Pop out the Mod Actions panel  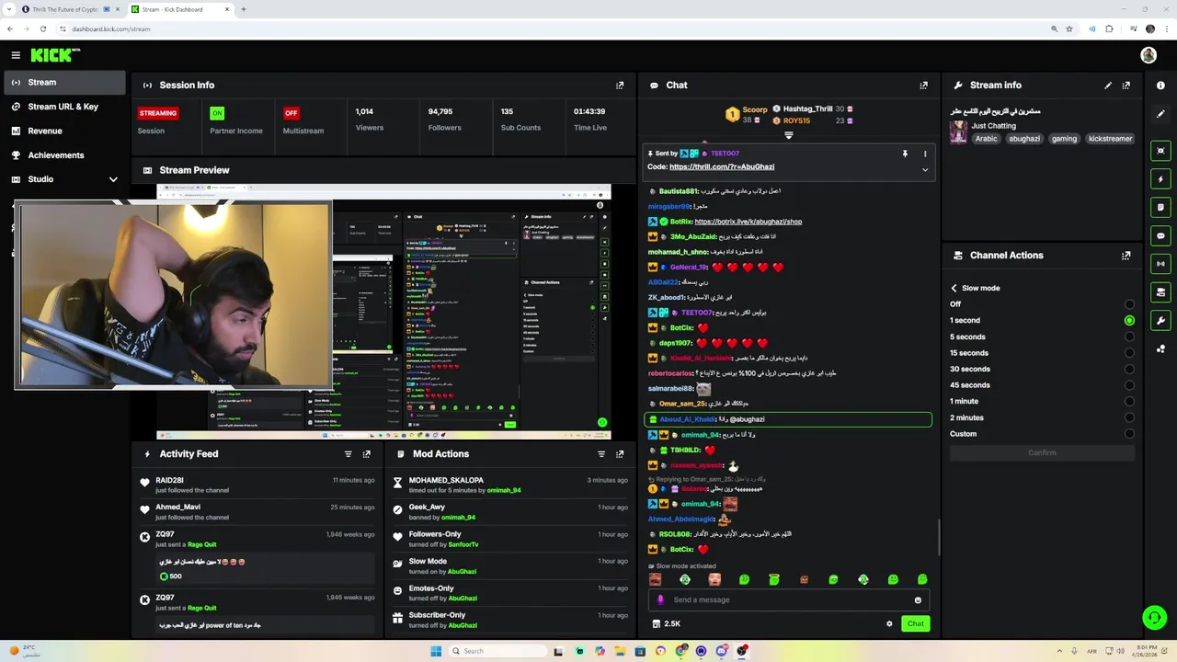point(620,454)
